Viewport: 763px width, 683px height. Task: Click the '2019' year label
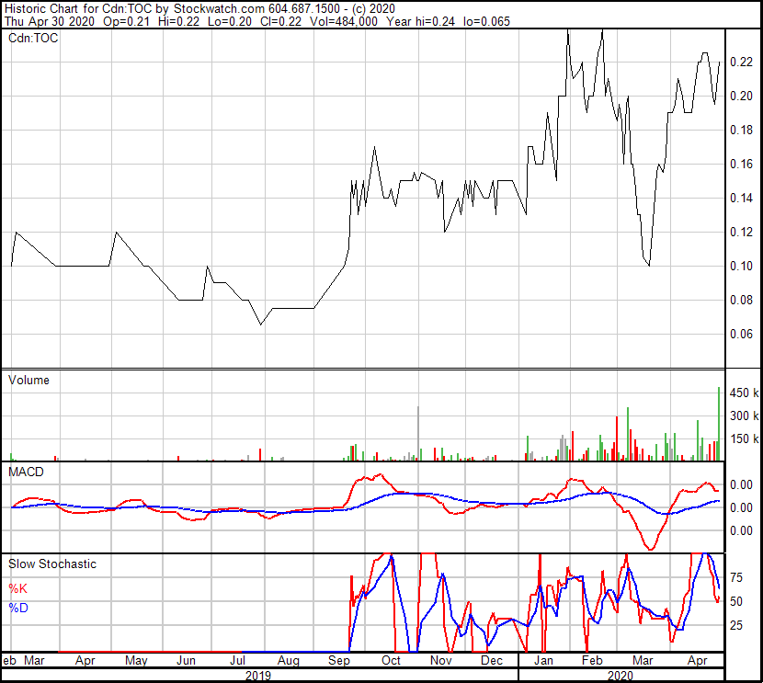(x=258, y=676)
